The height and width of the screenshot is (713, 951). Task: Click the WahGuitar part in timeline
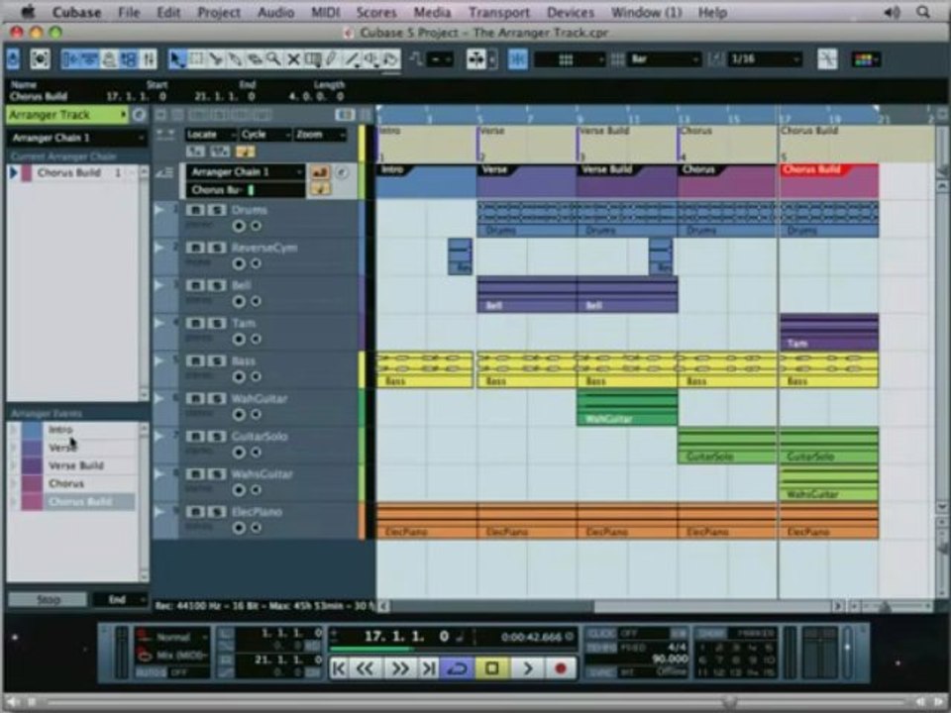click(627, 408)
